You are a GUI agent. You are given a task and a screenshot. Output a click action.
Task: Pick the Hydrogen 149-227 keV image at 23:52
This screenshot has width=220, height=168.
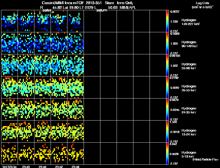[59, 21]
